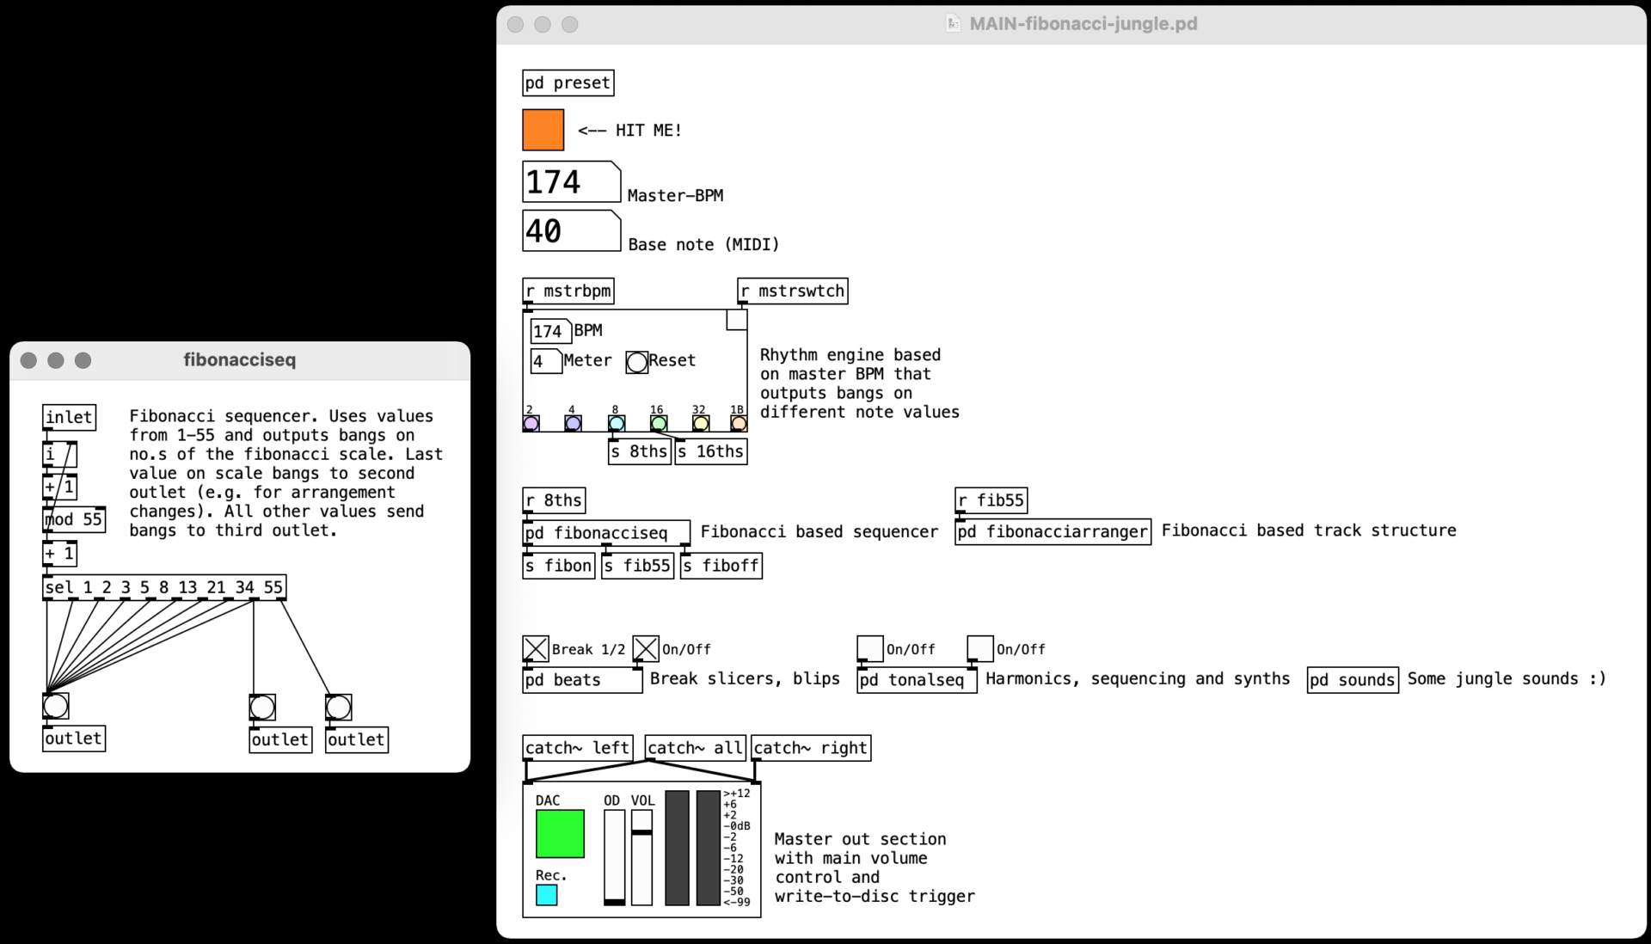Click the 'Fibonacci based track structure' comment
The height and width of the screenshot is (944, 1651).
pyautogui.click(x=1309, y=530)
